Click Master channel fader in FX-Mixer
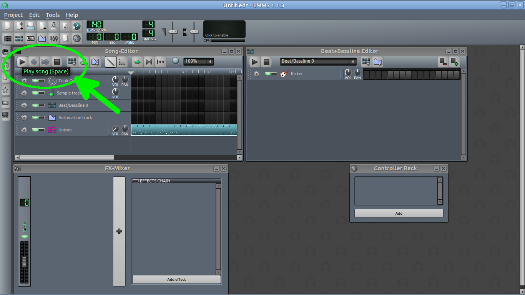Screen dimensions: 525x295 pos(25,262)
